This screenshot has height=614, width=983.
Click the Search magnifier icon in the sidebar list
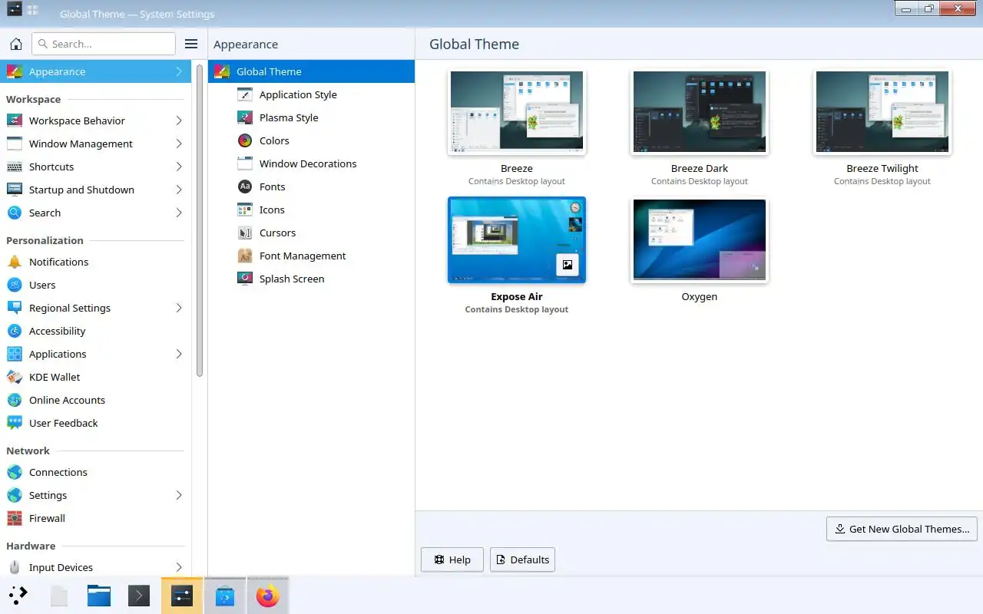click(x=14, y=213)
